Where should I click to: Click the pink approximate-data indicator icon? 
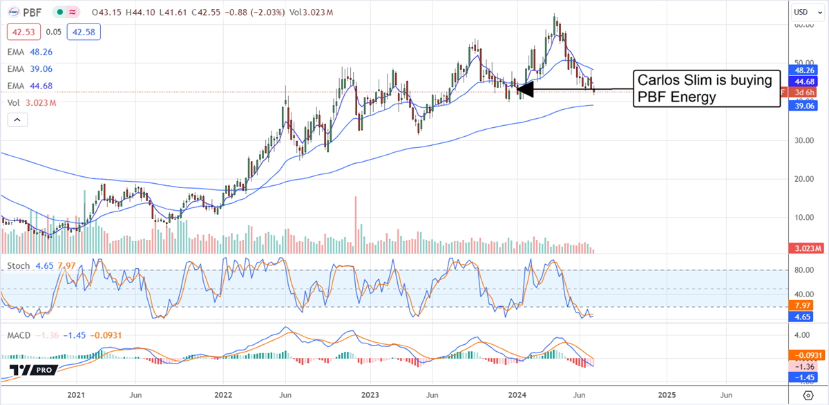(x=73, y=13)
